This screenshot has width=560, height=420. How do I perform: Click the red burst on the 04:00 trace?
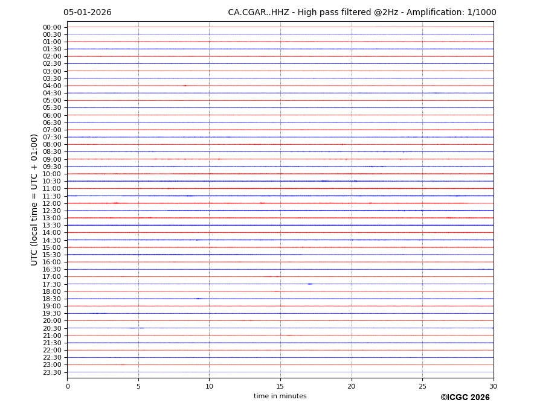[184, 86]
